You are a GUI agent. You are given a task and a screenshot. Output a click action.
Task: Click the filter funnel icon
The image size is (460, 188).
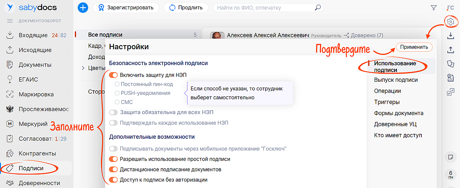[434, 8]
